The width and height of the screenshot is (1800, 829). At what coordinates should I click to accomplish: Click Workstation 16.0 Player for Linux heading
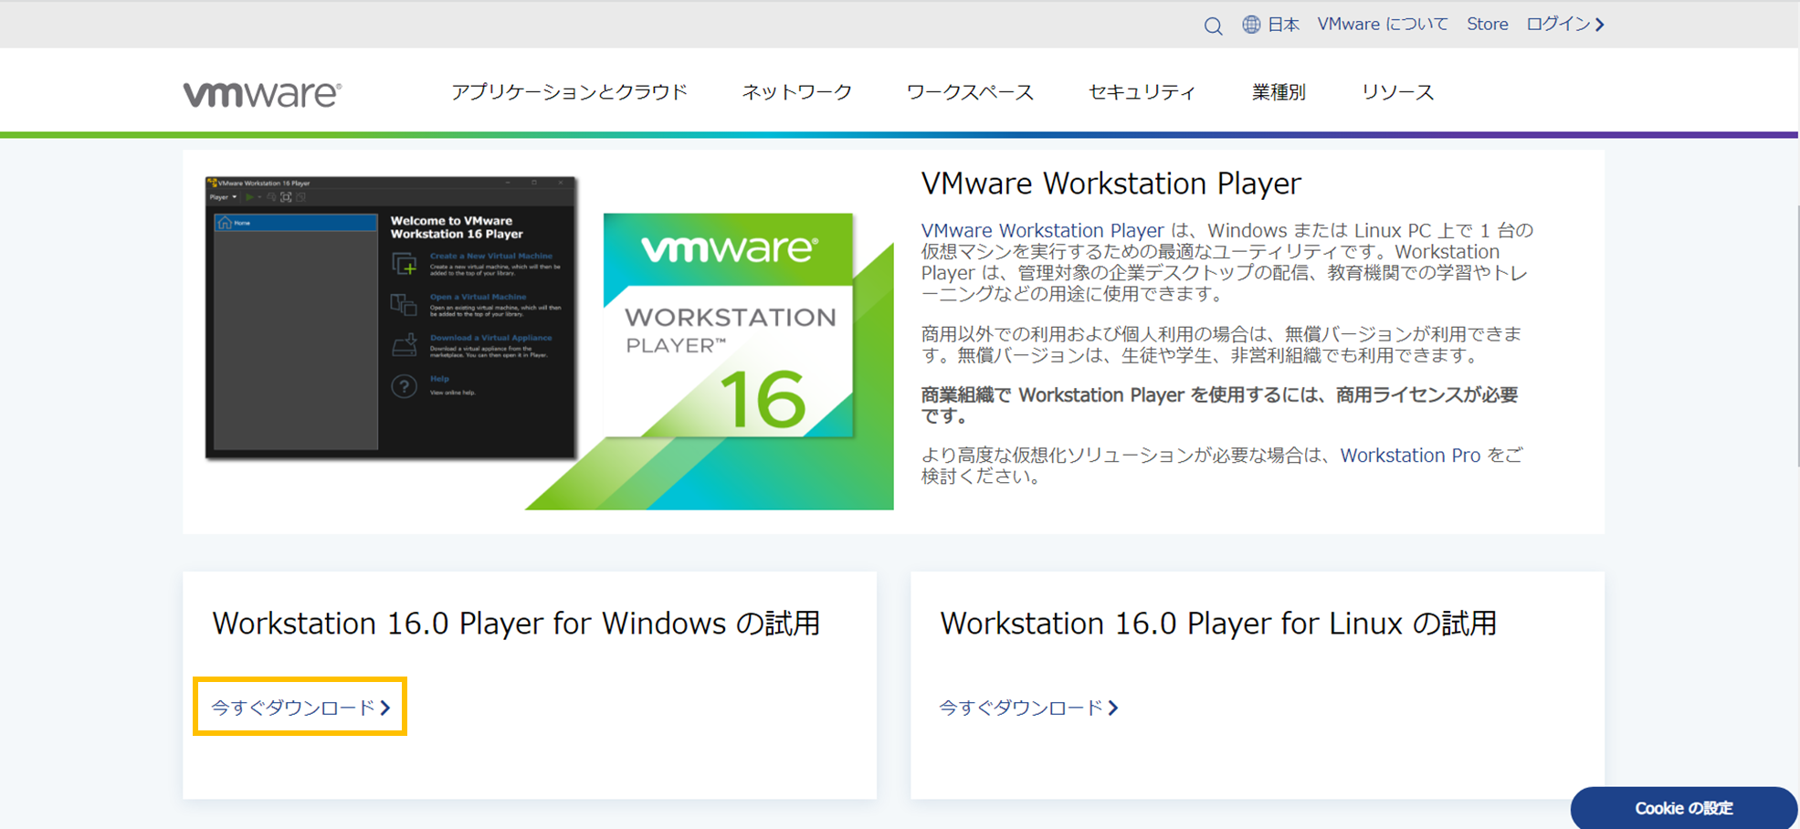click(x=1218, y=624)
